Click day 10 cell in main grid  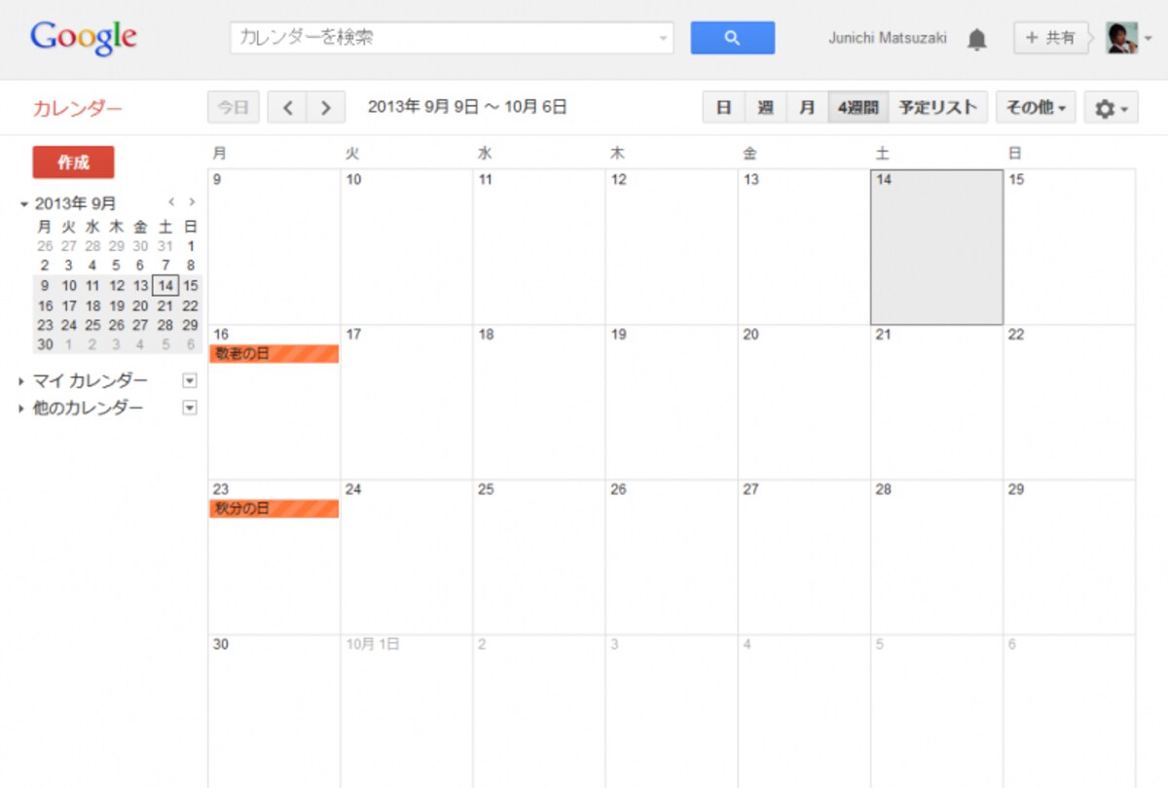pyautogui.click(x=407, y=247)
